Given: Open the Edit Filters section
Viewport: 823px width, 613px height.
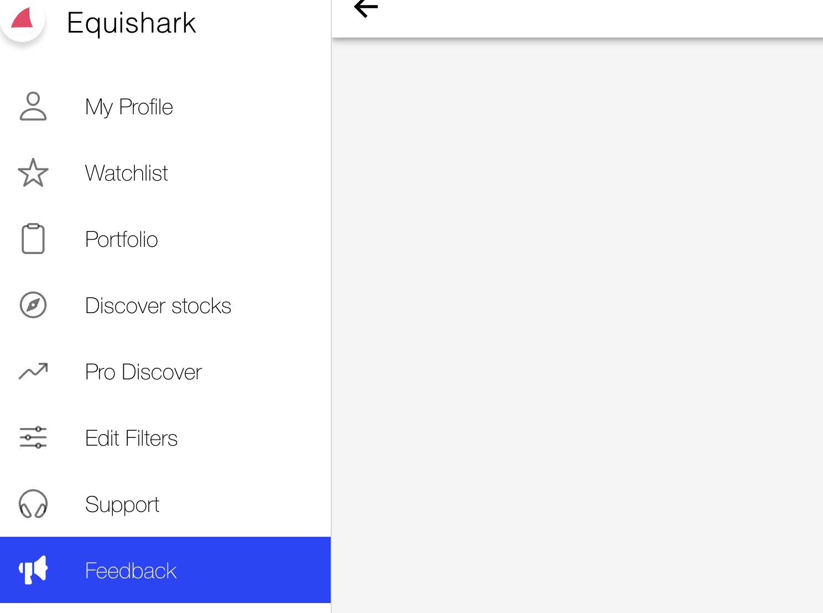Looking at the screenshot, I should point(131,437).
